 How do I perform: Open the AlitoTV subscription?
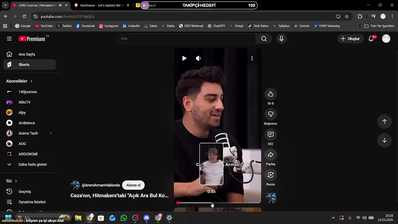[x=30, y=102]
